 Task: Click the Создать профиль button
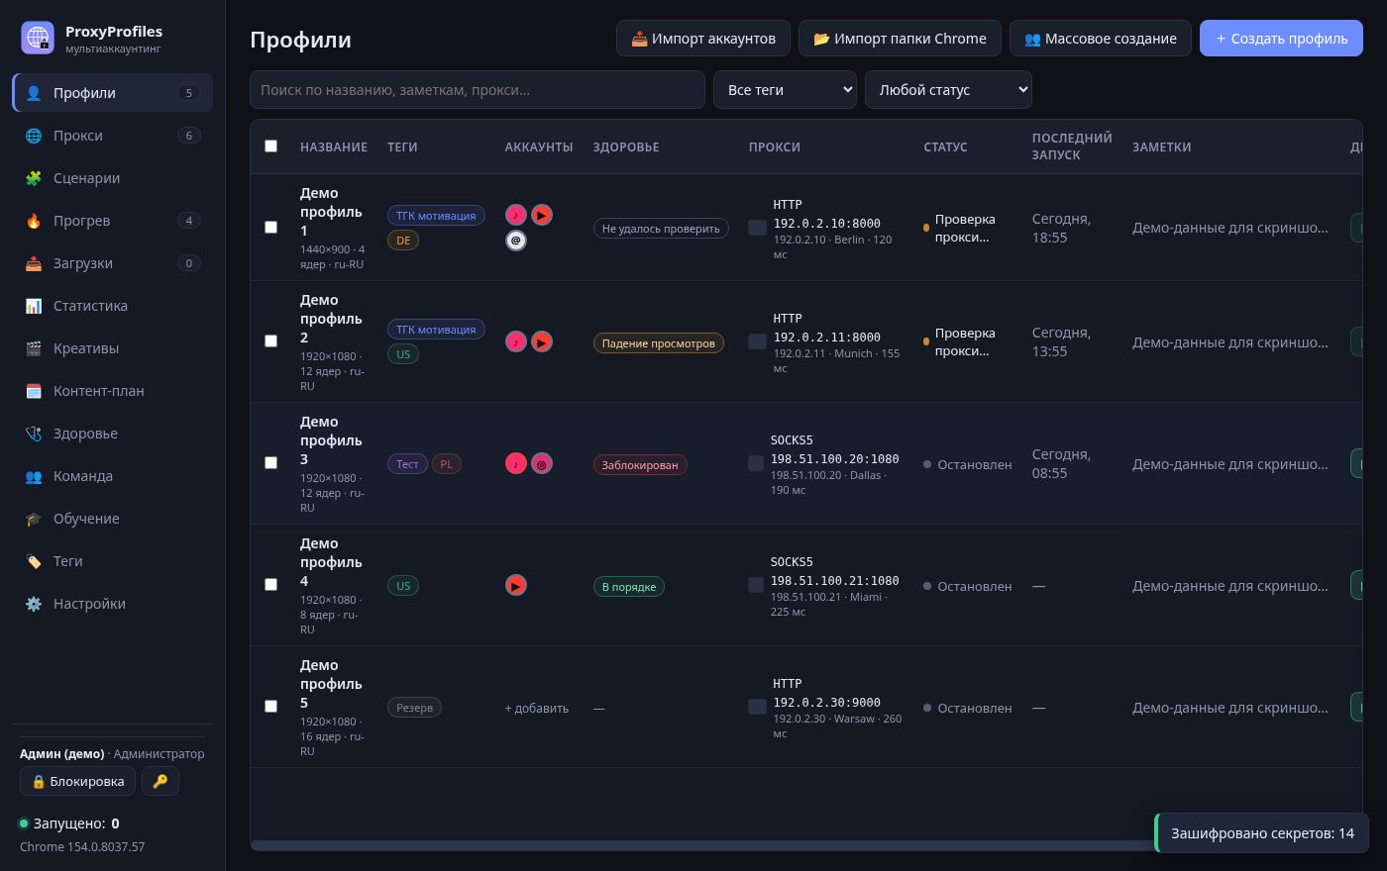click(x=1281, y=39)
